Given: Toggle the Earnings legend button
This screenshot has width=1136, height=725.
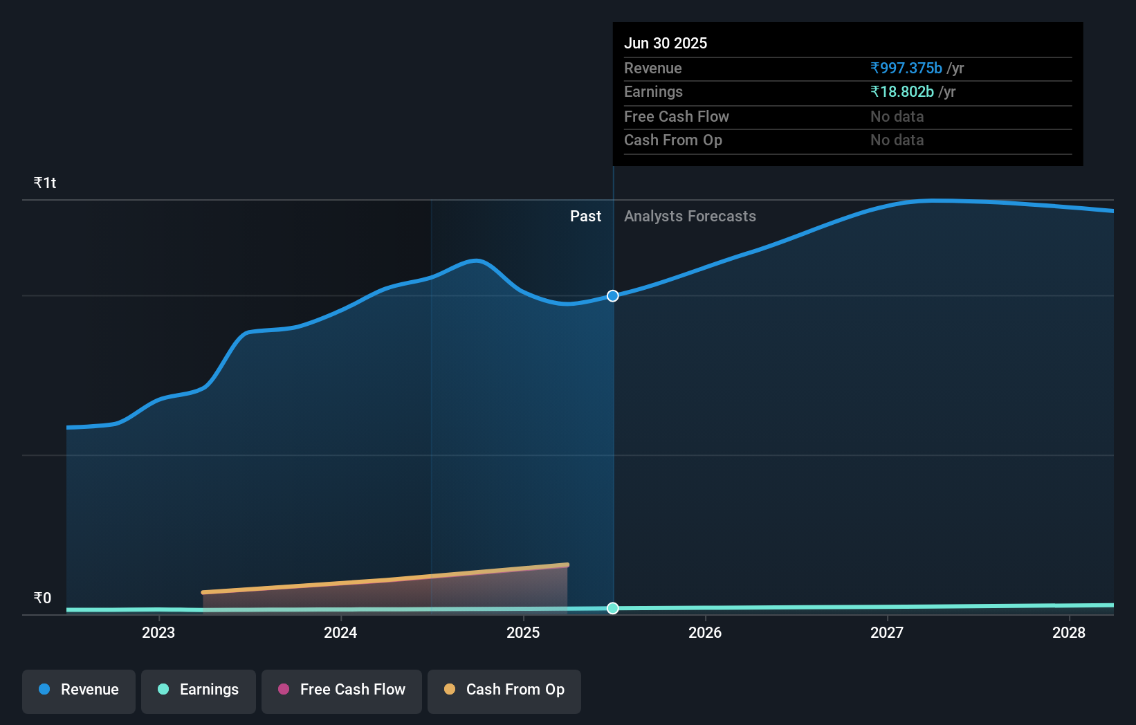Looking at the screenshot, I should click(x=199, y=691).
